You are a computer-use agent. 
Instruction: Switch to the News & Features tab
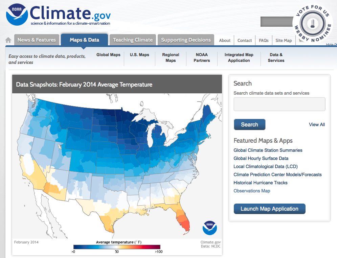pos(37,40)
